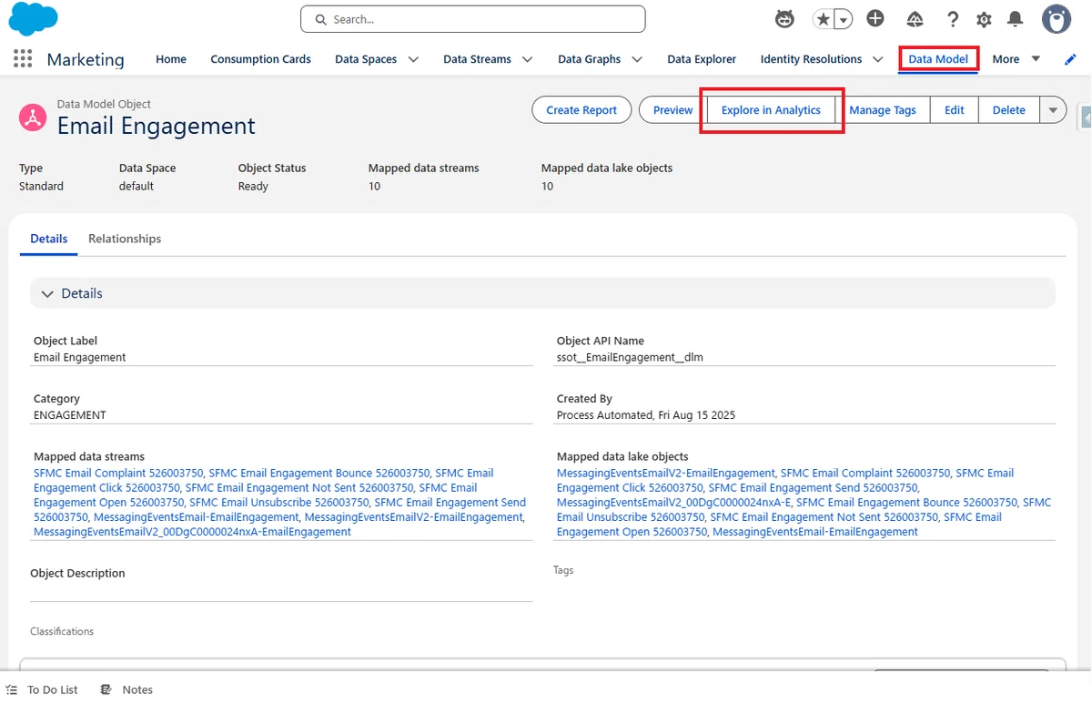
Task: Open the MessagingEventsEmailV2_00DgC0000024nxA-EmailEngagement stream link
Action: coord(192,531)
